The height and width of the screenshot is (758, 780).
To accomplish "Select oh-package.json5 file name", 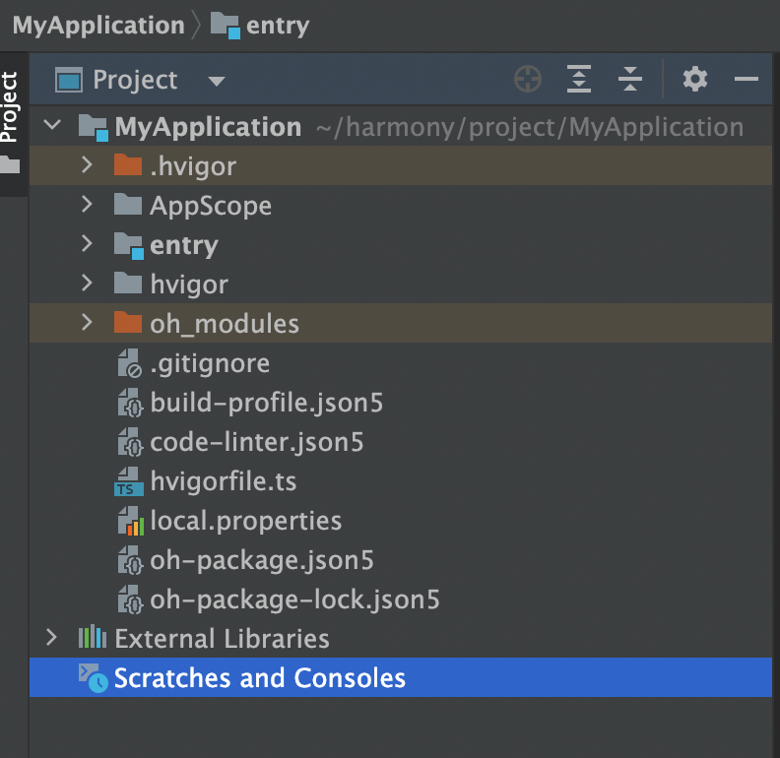I will tap(262, 560).
